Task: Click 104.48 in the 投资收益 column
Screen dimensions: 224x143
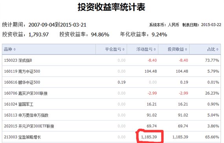Action: (x=182, y=71)
